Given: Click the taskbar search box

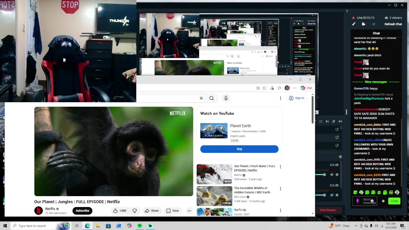Looking at the screenshot, I should tap(41, 226).
